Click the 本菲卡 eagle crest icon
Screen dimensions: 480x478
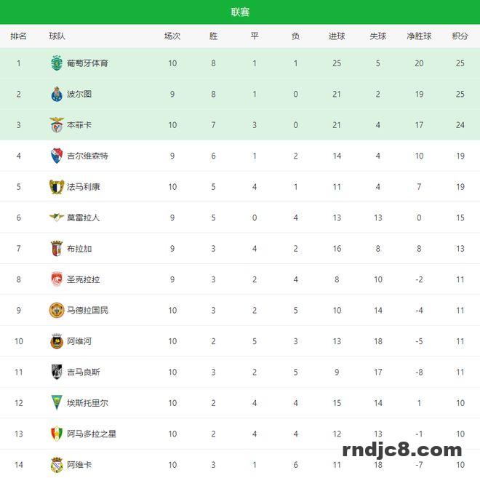click(57, 124)
